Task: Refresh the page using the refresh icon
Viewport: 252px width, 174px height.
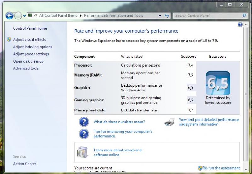Action: coord(167,16)
